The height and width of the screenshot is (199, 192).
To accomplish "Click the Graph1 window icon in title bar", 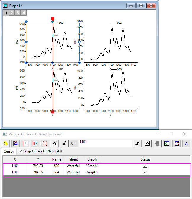I will (x=5, y=6).
